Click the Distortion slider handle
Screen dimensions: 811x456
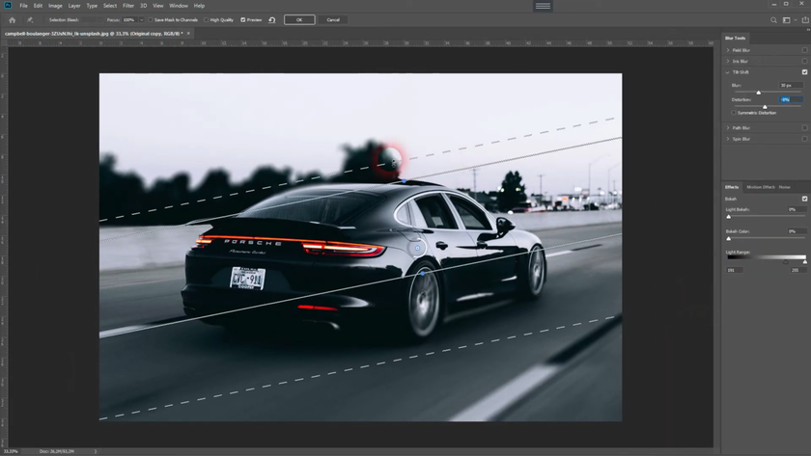[x=765, y=107]
